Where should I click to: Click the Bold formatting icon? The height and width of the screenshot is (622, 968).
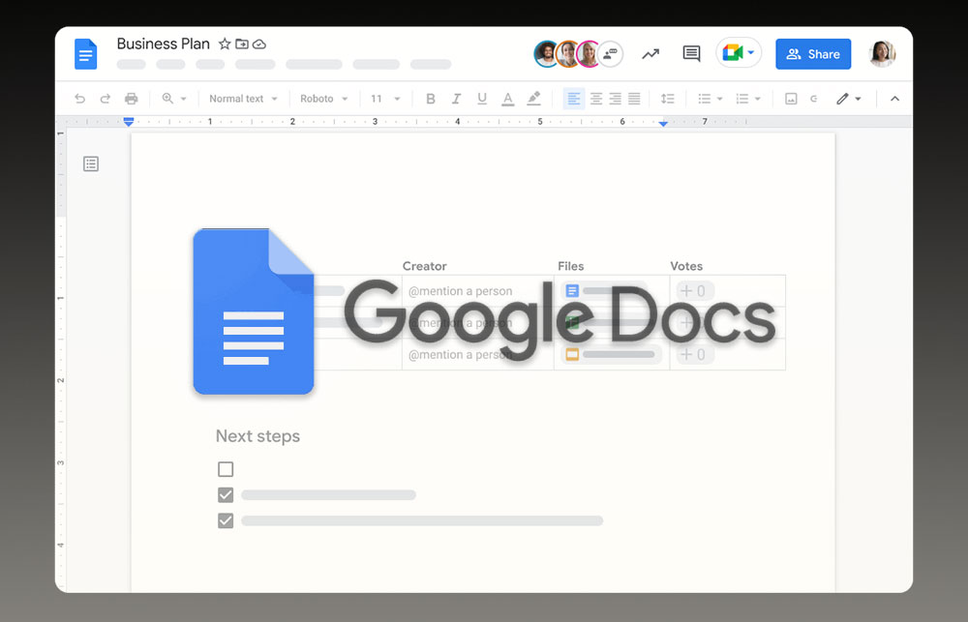431,99
